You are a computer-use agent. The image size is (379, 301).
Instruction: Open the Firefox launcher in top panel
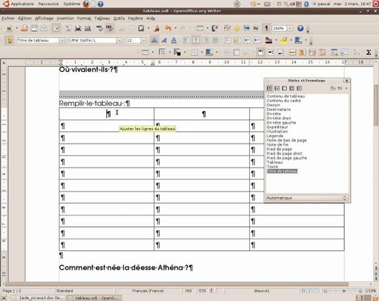pyautogui.click(x=86, y=4)
